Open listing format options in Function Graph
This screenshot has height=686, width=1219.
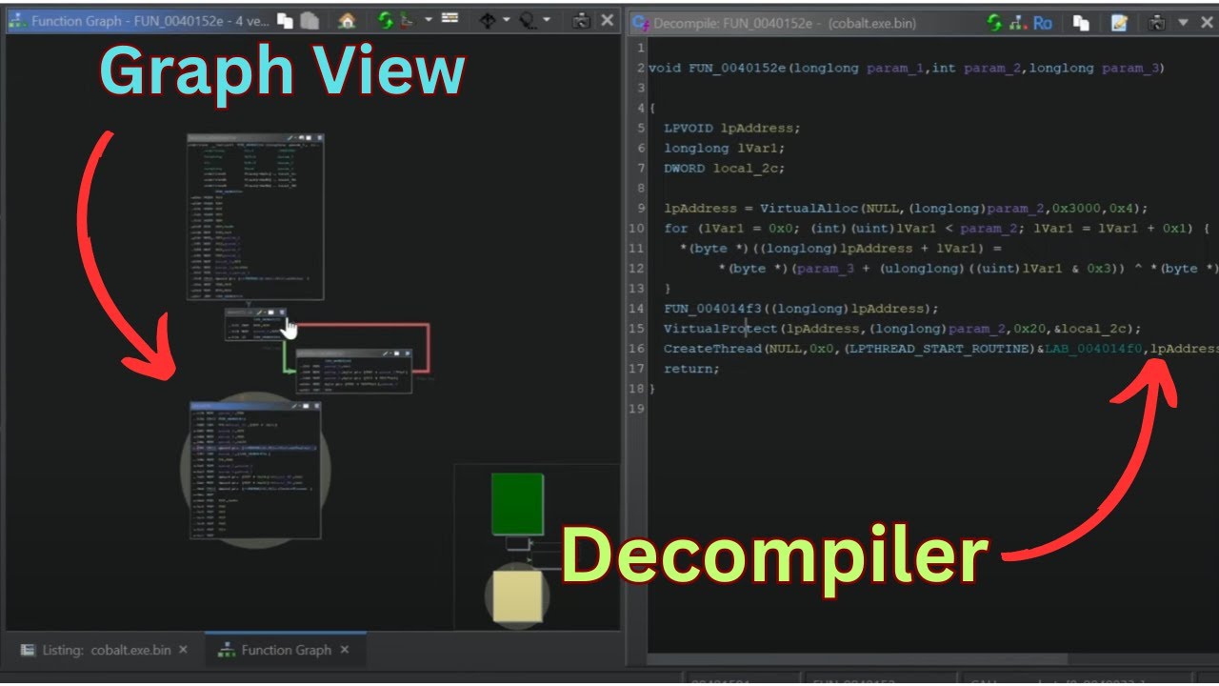tap(450, 18)
